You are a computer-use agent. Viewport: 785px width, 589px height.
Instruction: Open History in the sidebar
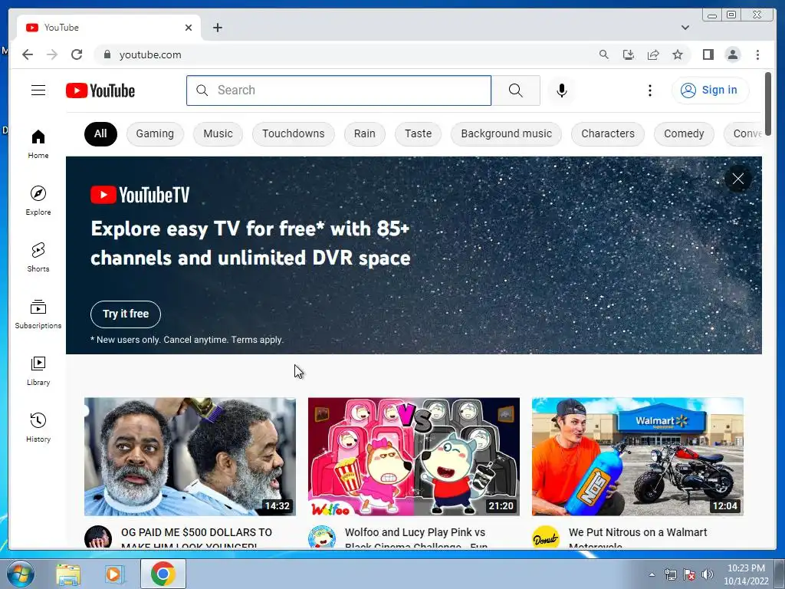pos(38,427)
